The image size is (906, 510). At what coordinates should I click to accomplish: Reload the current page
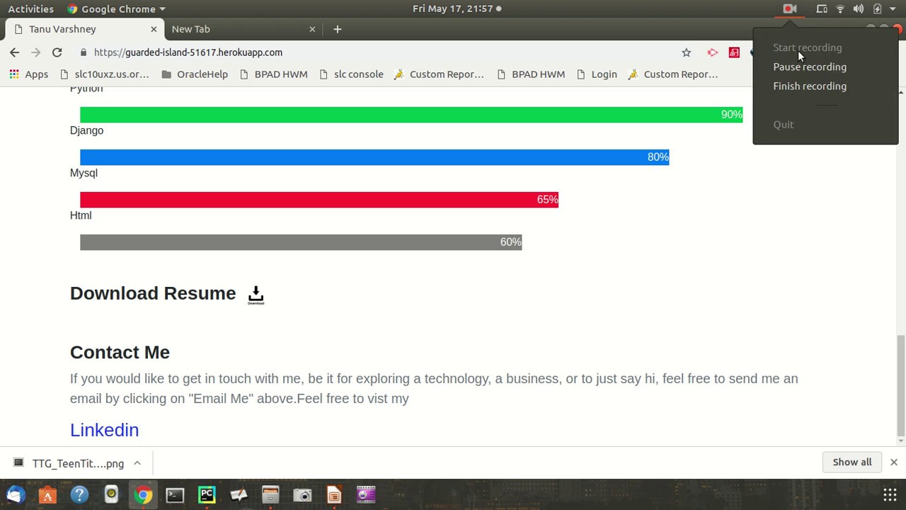pyautogui.click(x=57, y=52)
